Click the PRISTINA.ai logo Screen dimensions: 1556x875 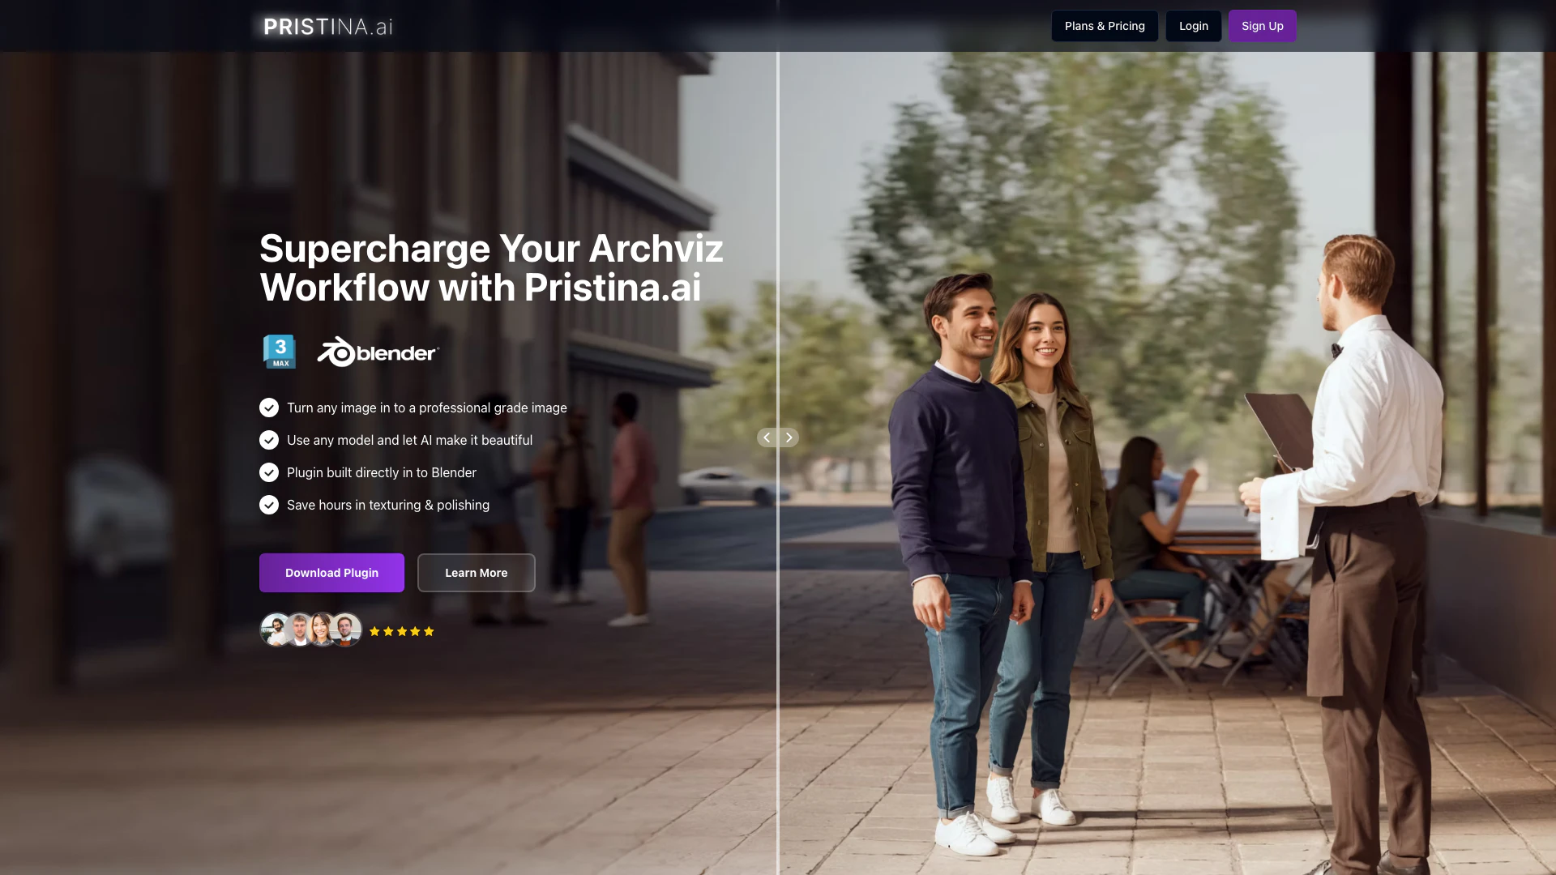(x=328, y=27)
